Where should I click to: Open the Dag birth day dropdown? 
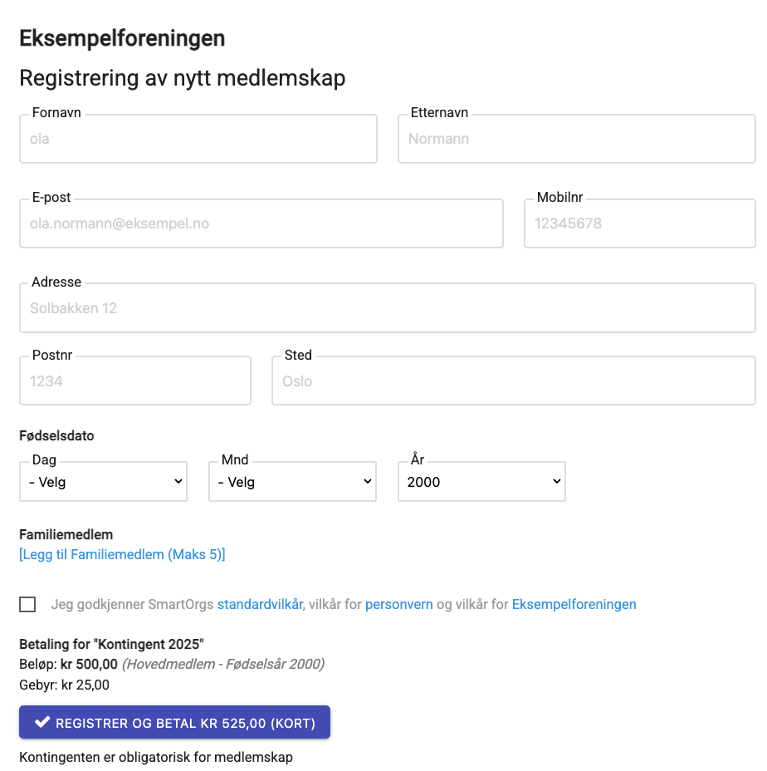click(x=103, y=482)
